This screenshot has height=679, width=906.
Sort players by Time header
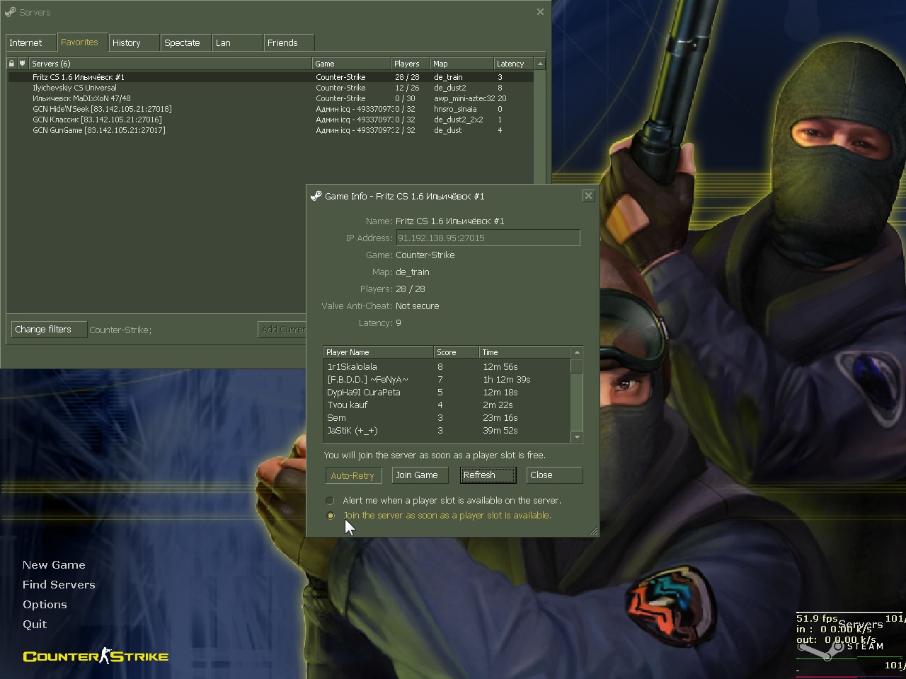pos(524,352)
